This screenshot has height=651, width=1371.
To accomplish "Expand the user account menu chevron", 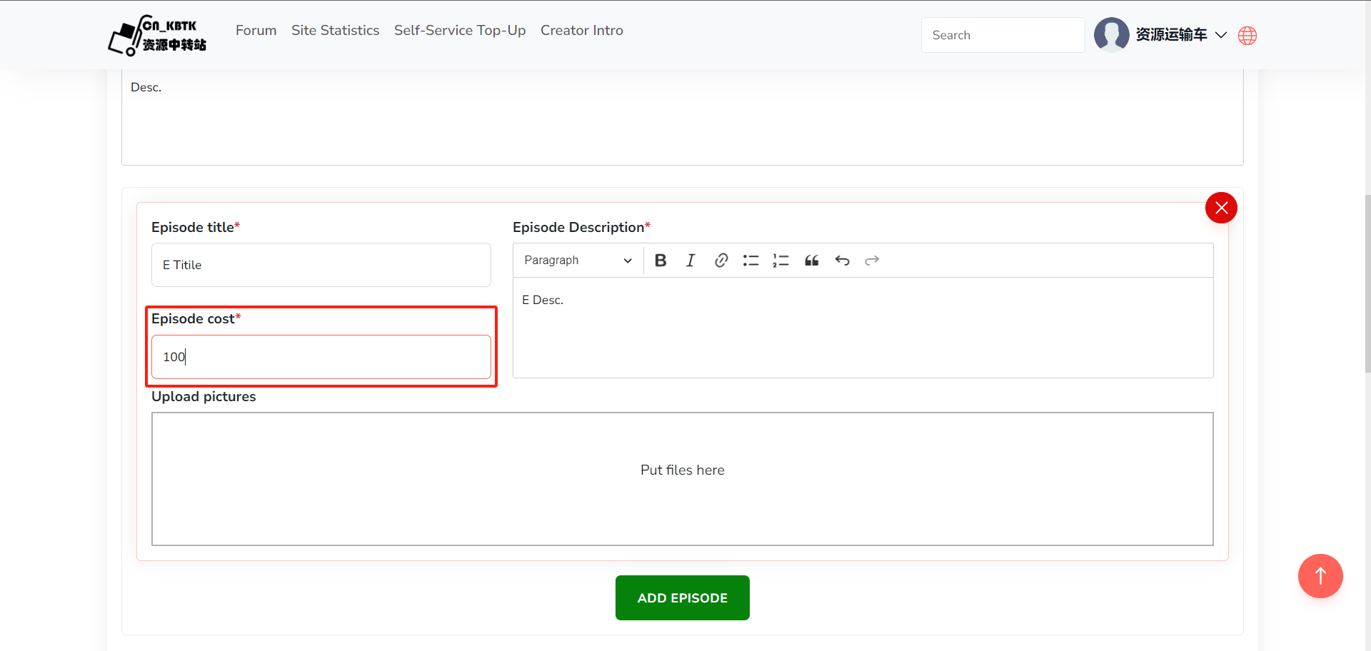I will (1221, 35).
